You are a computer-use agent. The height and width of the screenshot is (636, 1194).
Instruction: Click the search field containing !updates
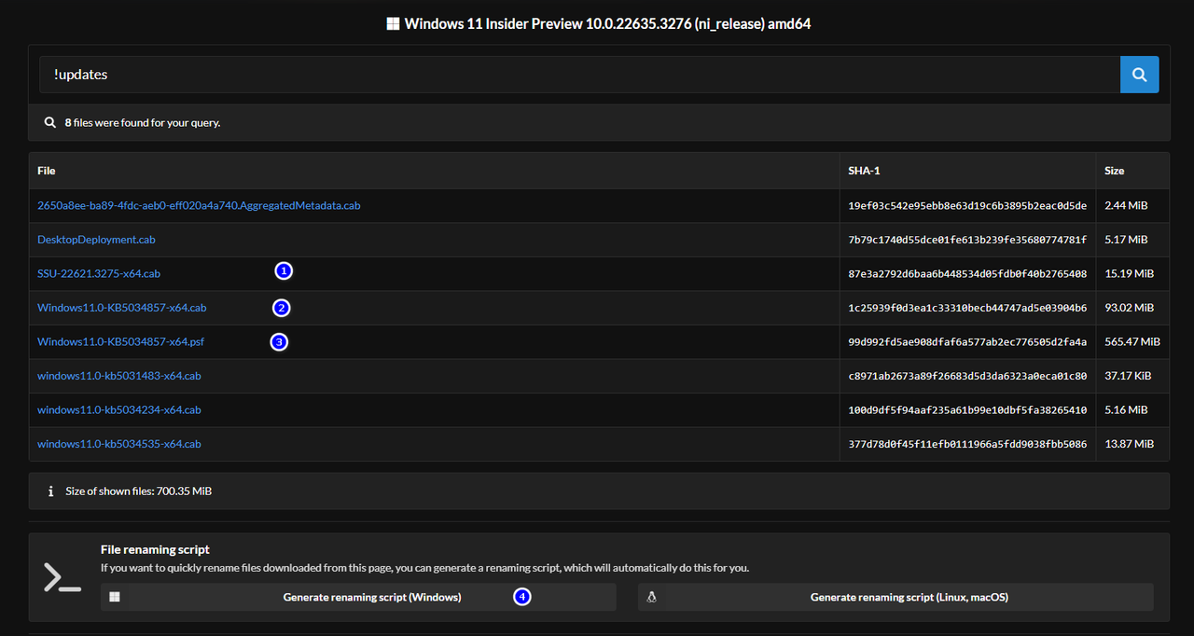[x=579, y=75]
